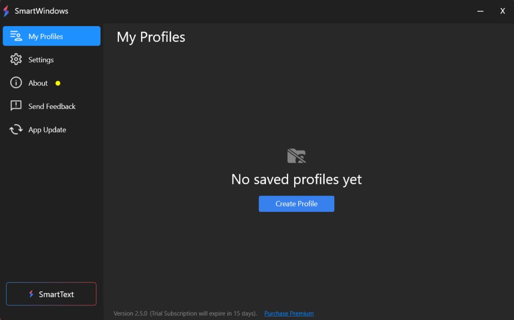Click the App Update refresh arrows icon
The width and height of the screenshot is (514, 320).
[x=16, y=129]
